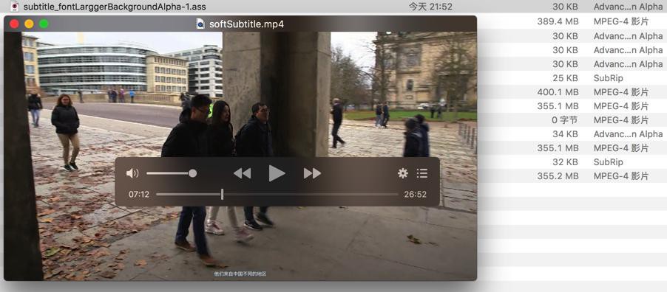
Task: Adjust the volume slider knob
Action: click(193, 173)
